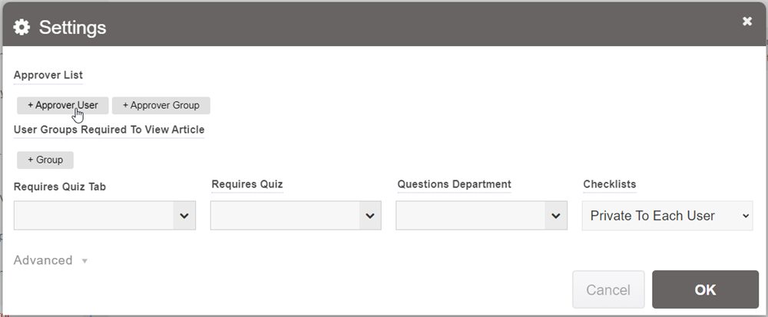
Task: Click the "Requires Quiz" field label
Action: 247,184
